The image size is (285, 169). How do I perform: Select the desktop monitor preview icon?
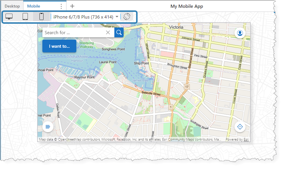click(9, 17)
